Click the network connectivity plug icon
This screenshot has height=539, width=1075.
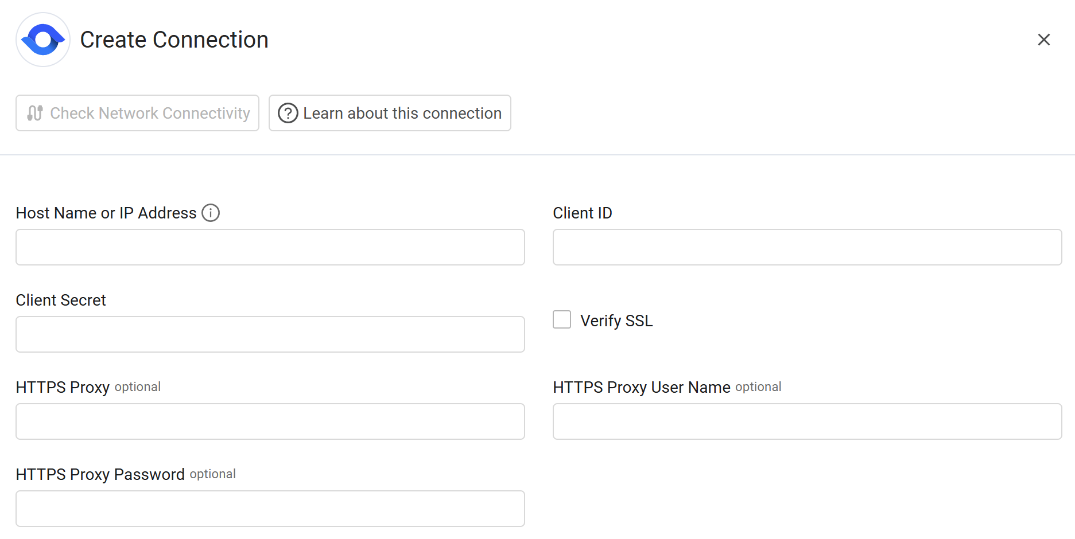click(x=35, y=113)
